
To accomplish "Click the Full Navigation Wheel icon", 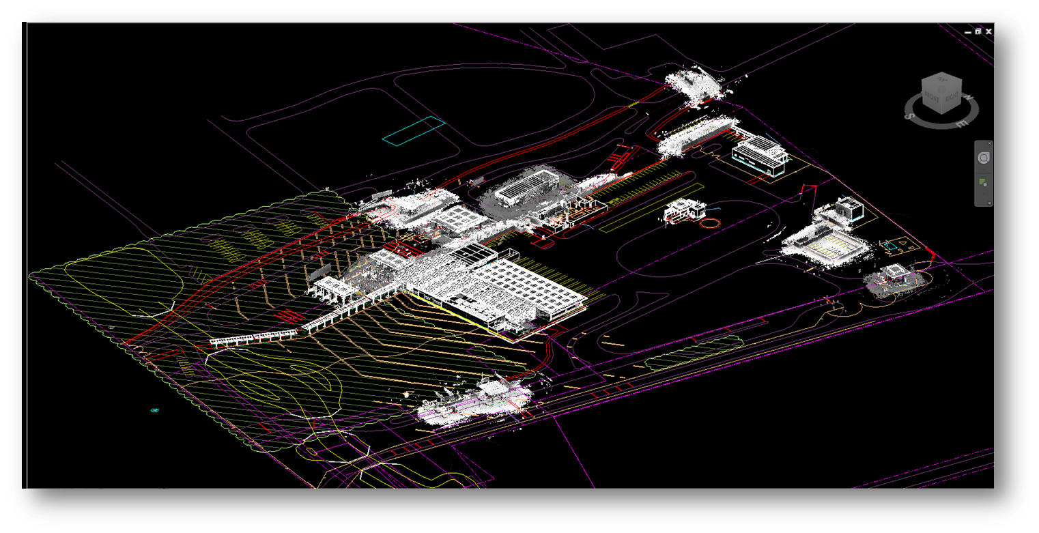I will tap(984, 158).
